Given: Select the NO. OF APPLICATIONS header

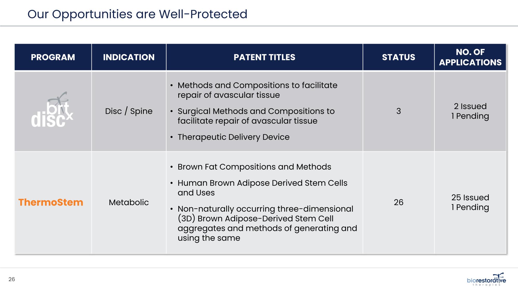Looking at the screenshot, I should click(470, 57).
